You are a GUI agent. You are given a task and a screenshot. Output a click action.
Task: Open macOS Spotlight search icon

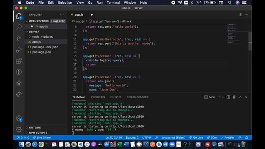[230, 2]
